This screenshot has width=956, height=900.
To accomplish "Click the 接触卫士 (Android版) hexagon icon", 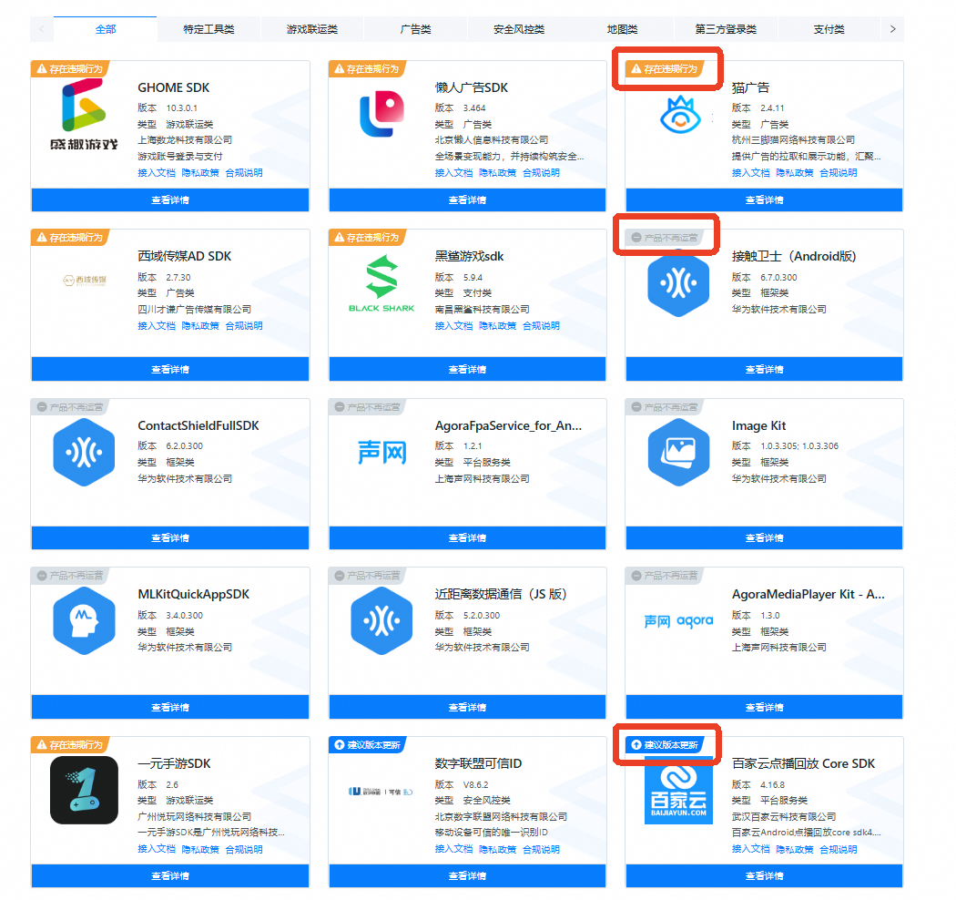I will 678,283.
